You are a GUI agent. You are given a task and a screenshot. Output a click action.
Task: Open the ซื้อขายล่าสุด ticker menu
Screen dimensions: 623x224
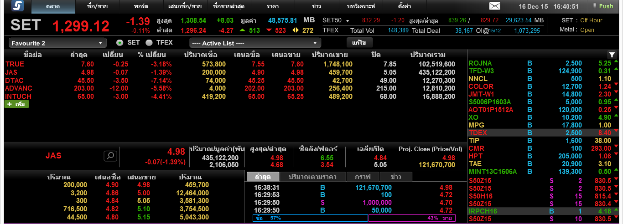pos(228,6)
